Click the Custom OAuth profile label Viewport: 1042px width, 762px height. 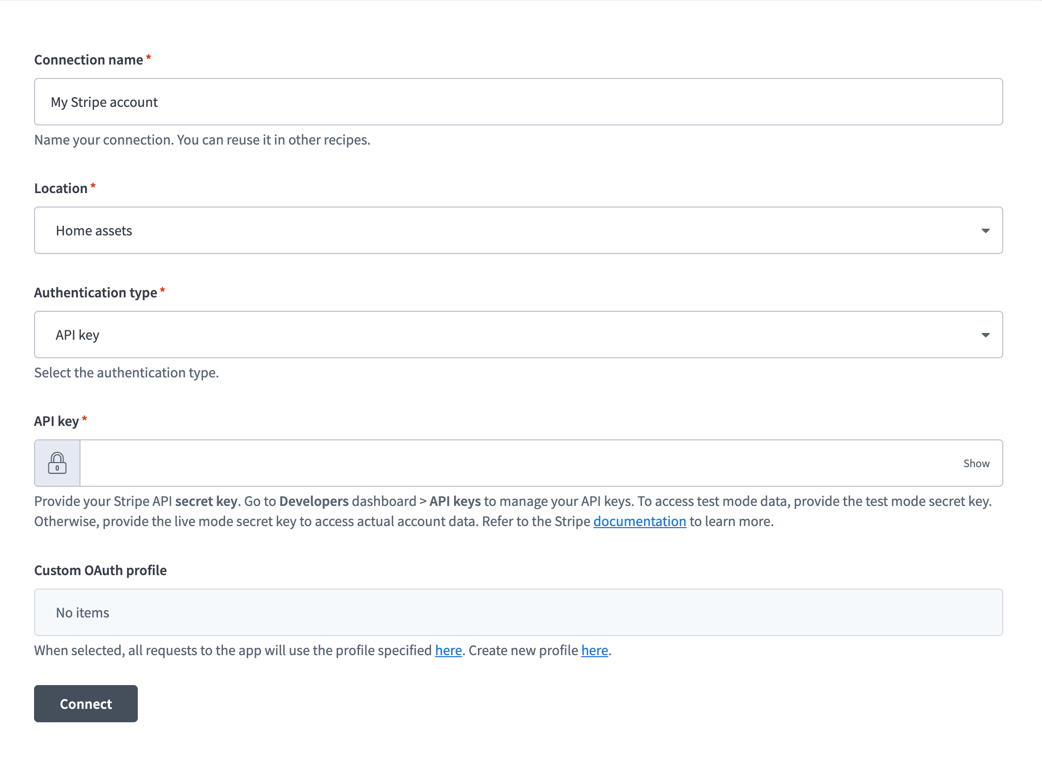[101, 570]
